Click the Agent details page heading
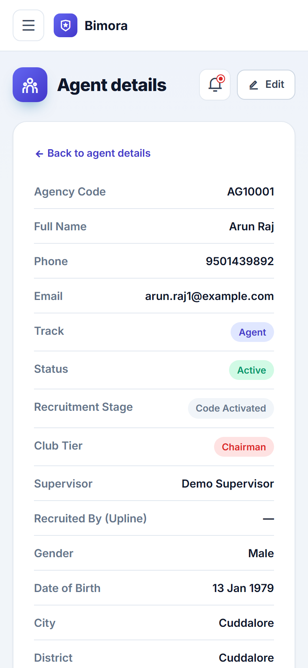 click(112, 85)
